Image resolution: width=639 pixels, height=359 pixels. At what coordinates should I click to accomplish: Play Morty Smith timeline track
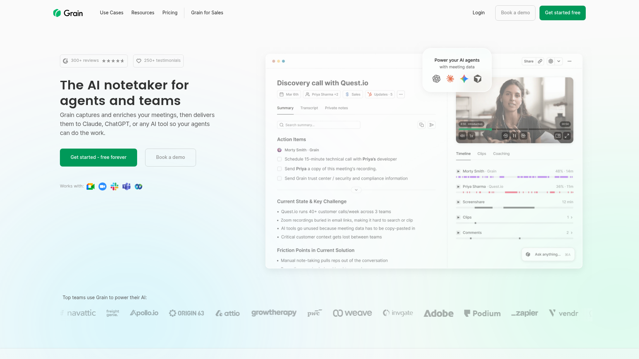click(x=458, y=172)
